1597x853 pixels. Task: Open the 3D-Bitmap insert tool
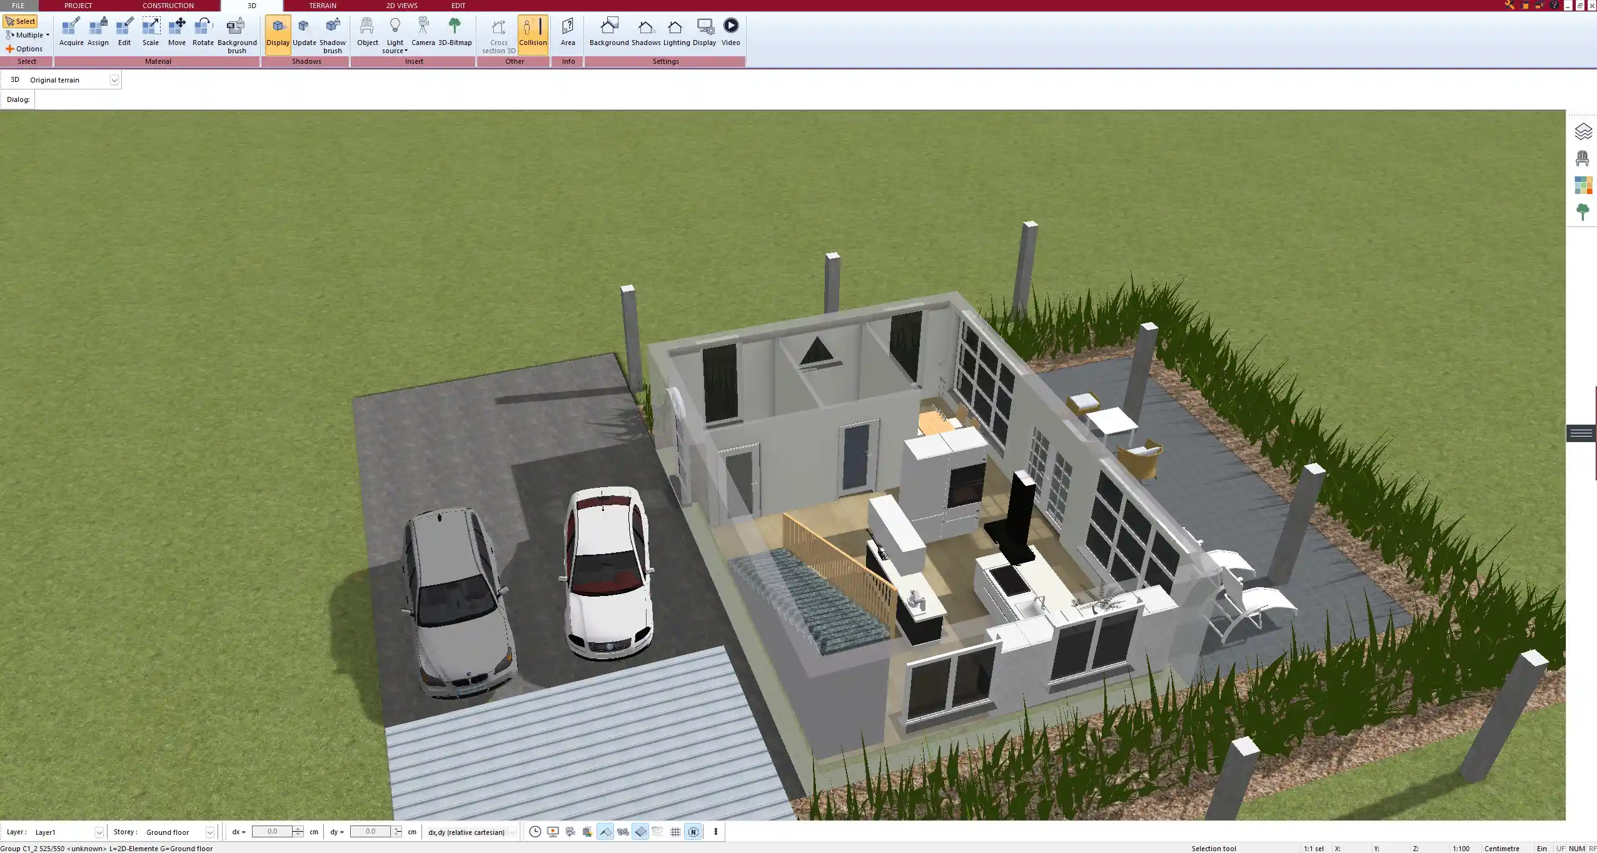[455, 32]
